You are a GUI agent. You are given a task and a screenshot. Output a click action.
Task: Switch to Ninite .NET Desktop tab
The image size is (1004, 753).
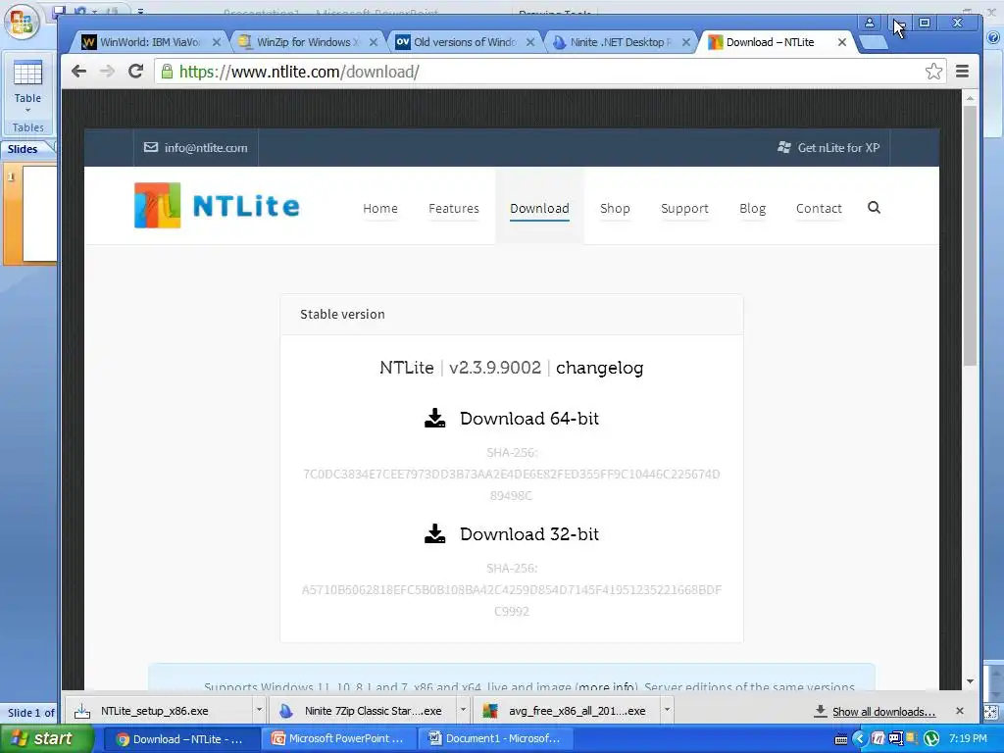pyautogui.click(x=620, y=42)
